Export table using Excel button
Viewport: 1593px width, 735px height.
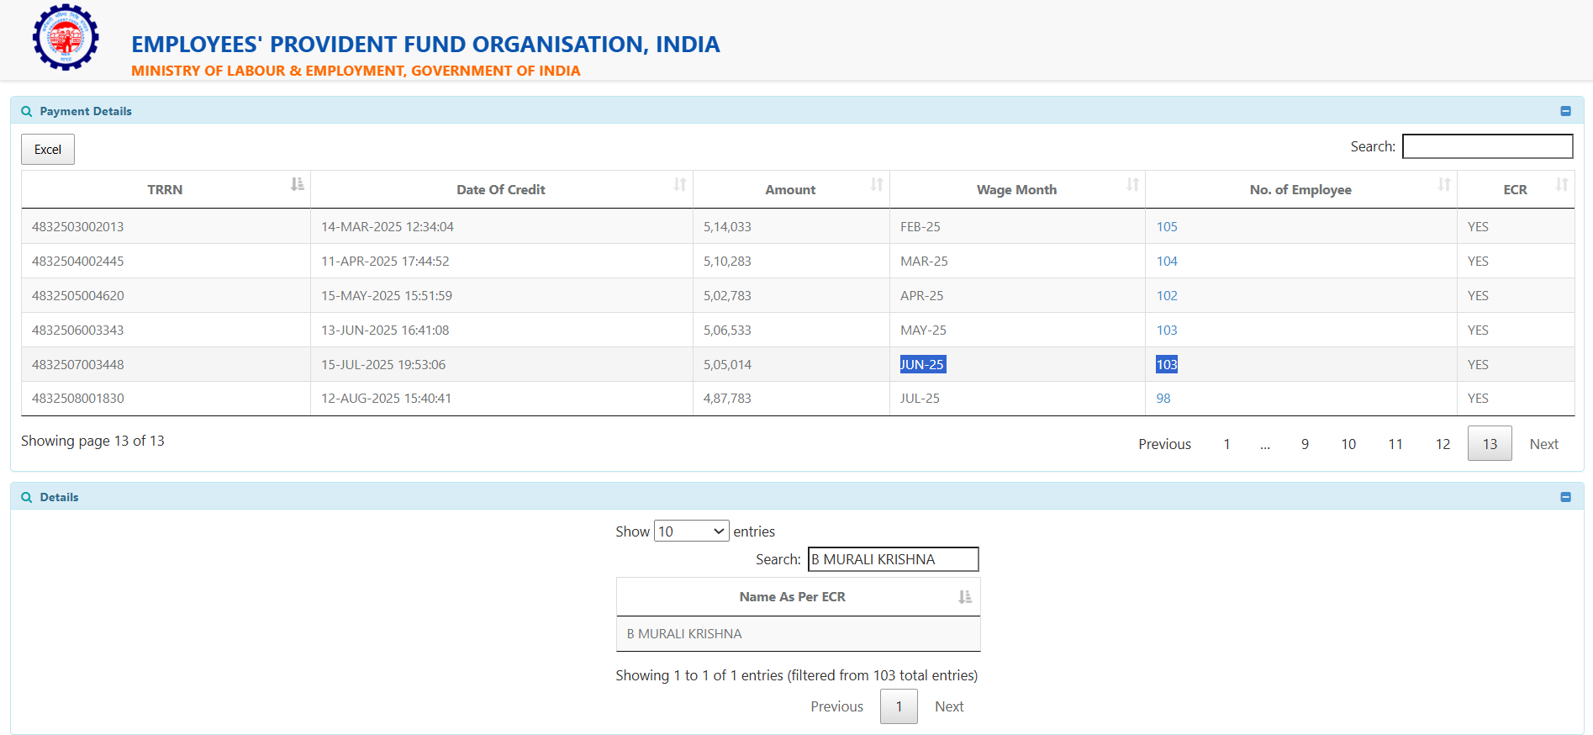click(x=48, y=150)
